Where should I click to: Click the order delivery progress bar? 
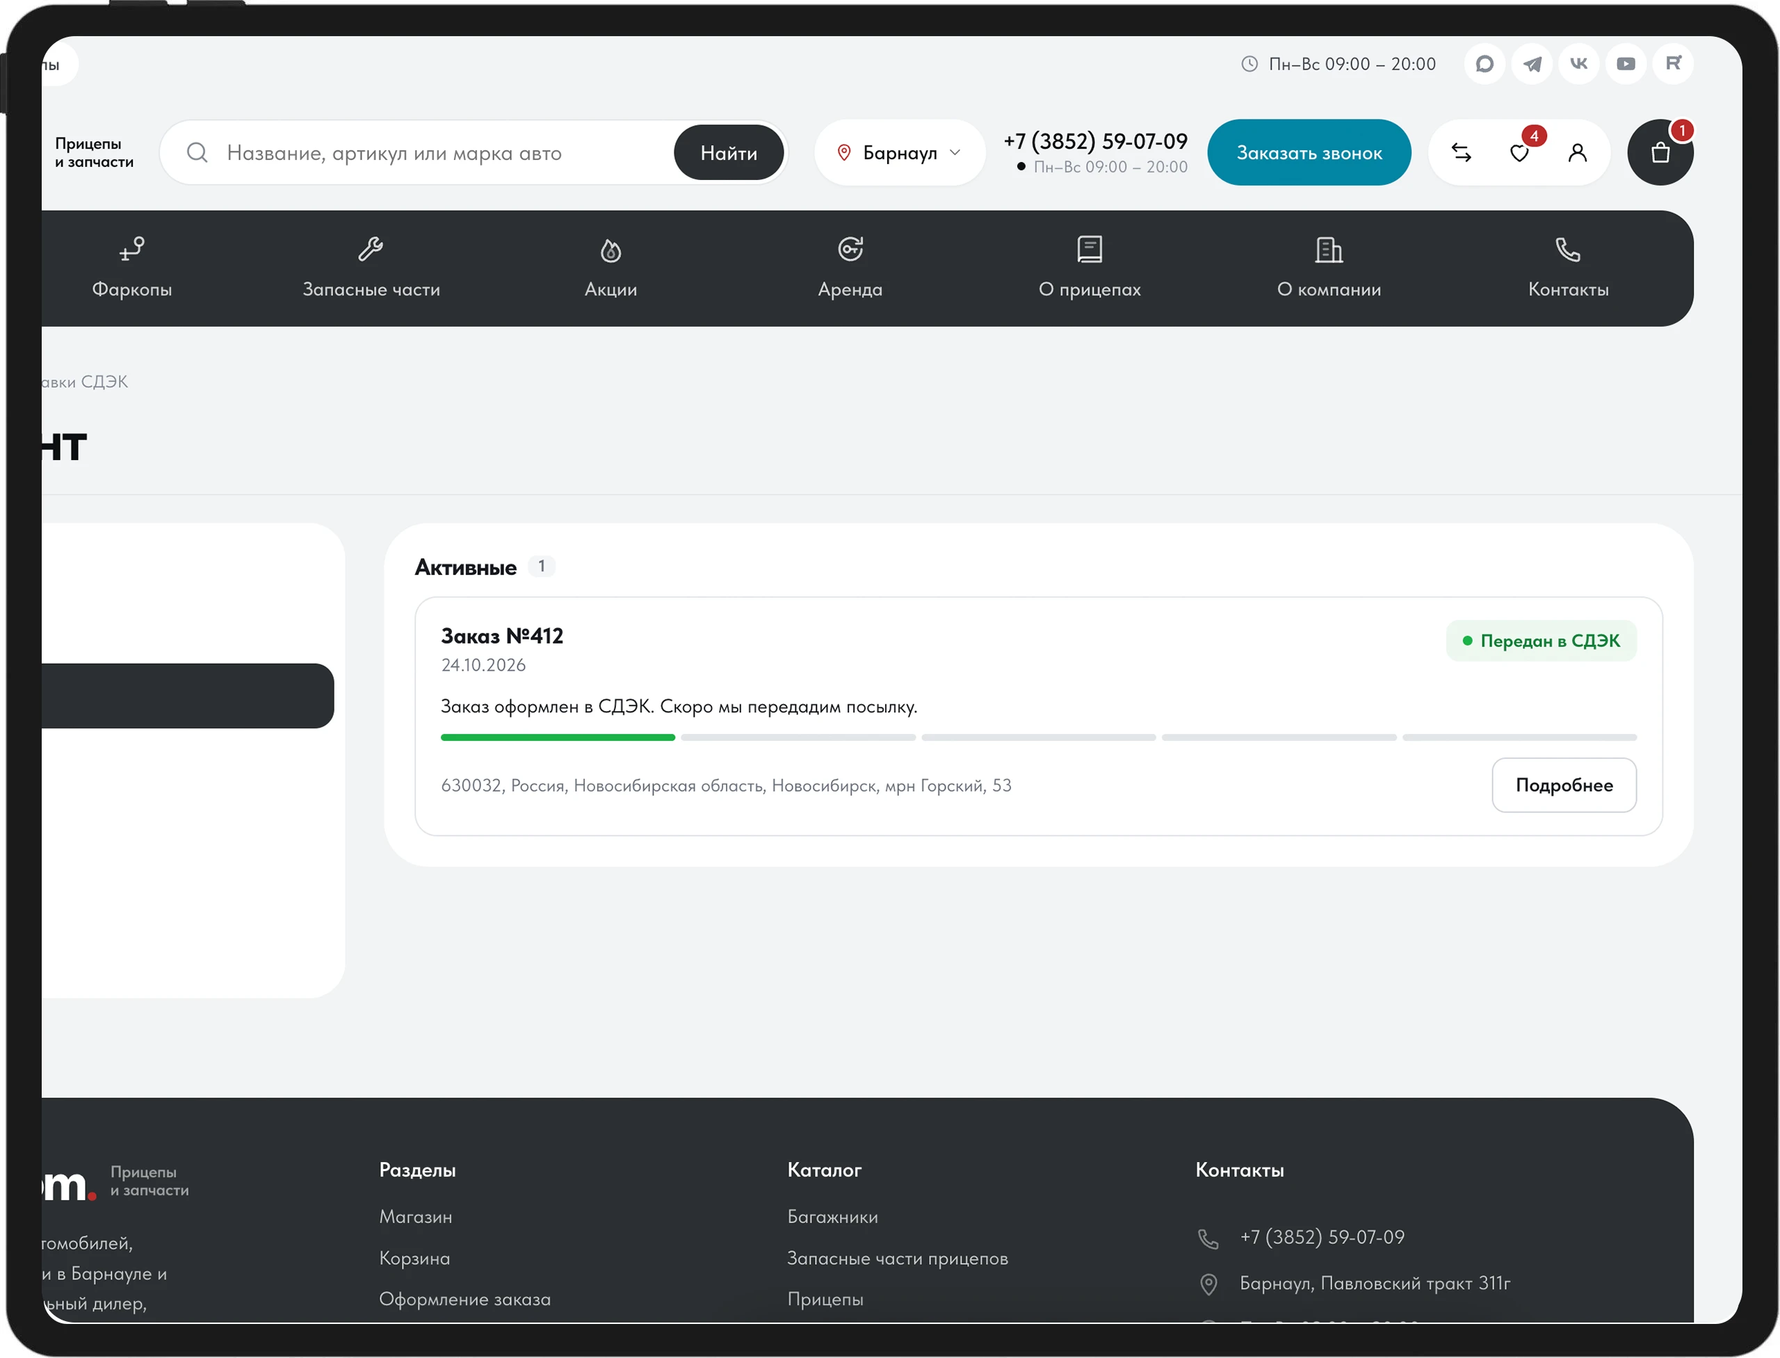point(1038,737)
